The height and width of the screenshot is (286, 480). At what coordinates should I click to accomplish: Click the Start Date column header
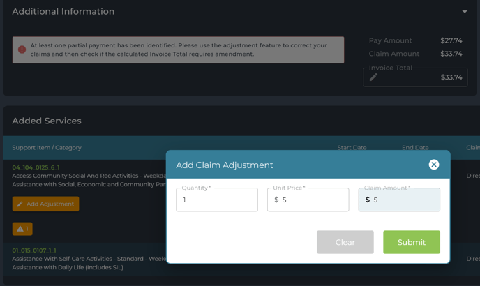click(352, 148)
